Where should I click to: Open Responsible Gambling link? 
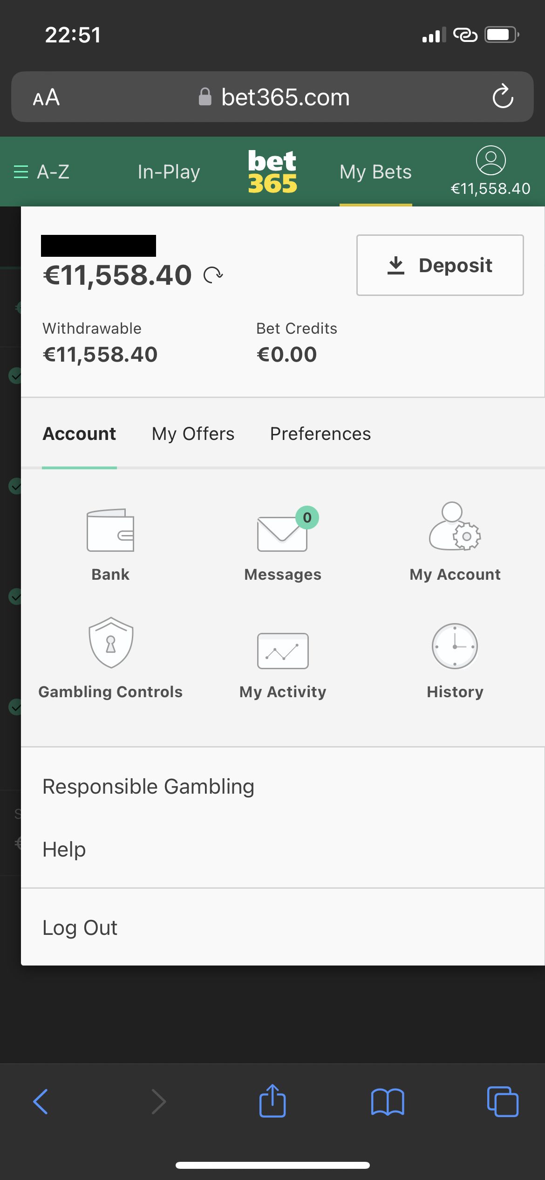(x=148, y=787)
